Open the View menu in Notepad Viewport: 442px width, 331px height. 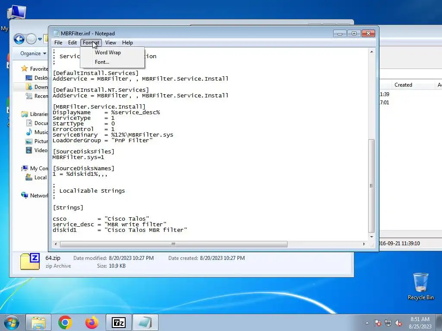point(110,43)
